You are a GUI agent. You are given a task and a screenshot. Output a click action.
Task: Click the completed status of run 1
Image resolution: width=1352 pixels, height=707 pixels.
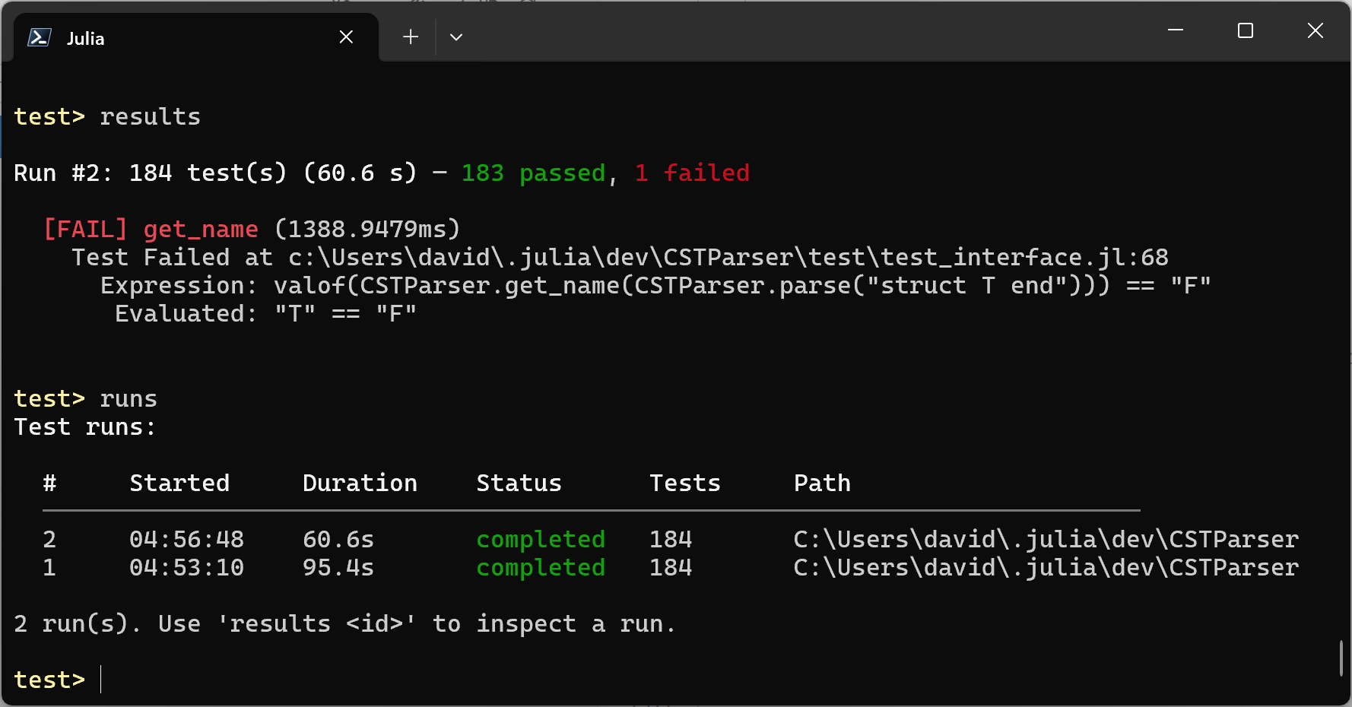point(540,567)
